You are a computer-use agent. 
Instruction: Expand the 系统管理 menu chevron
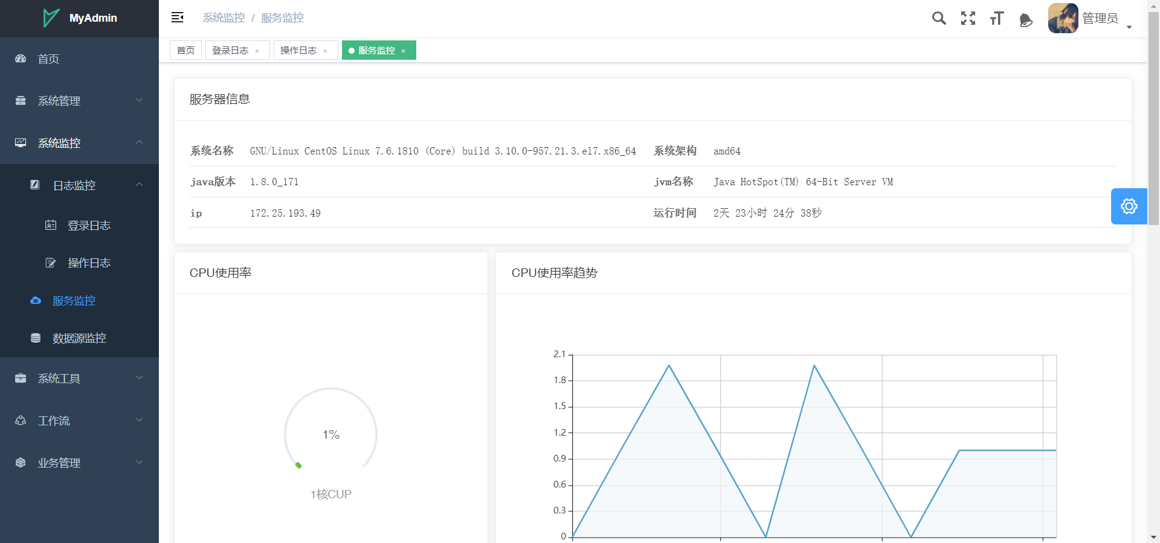click(x=140, y=100)
